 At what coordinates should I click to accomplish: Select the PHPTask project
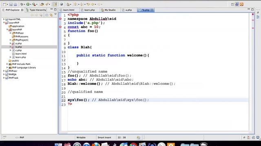coord(12,78)
